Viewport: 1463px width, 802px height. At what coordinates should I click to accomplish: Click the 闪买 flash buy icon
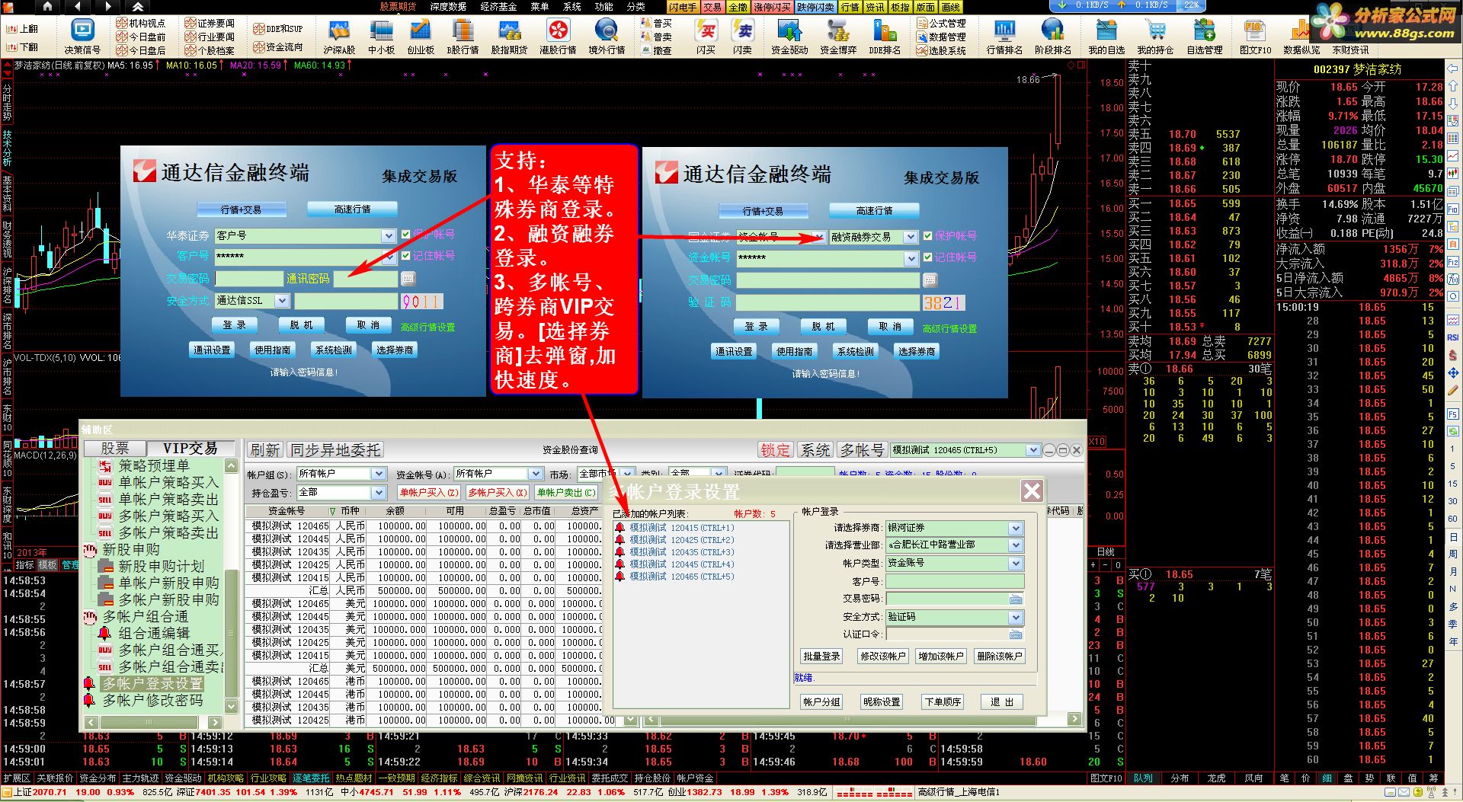(x=706, y=37)
